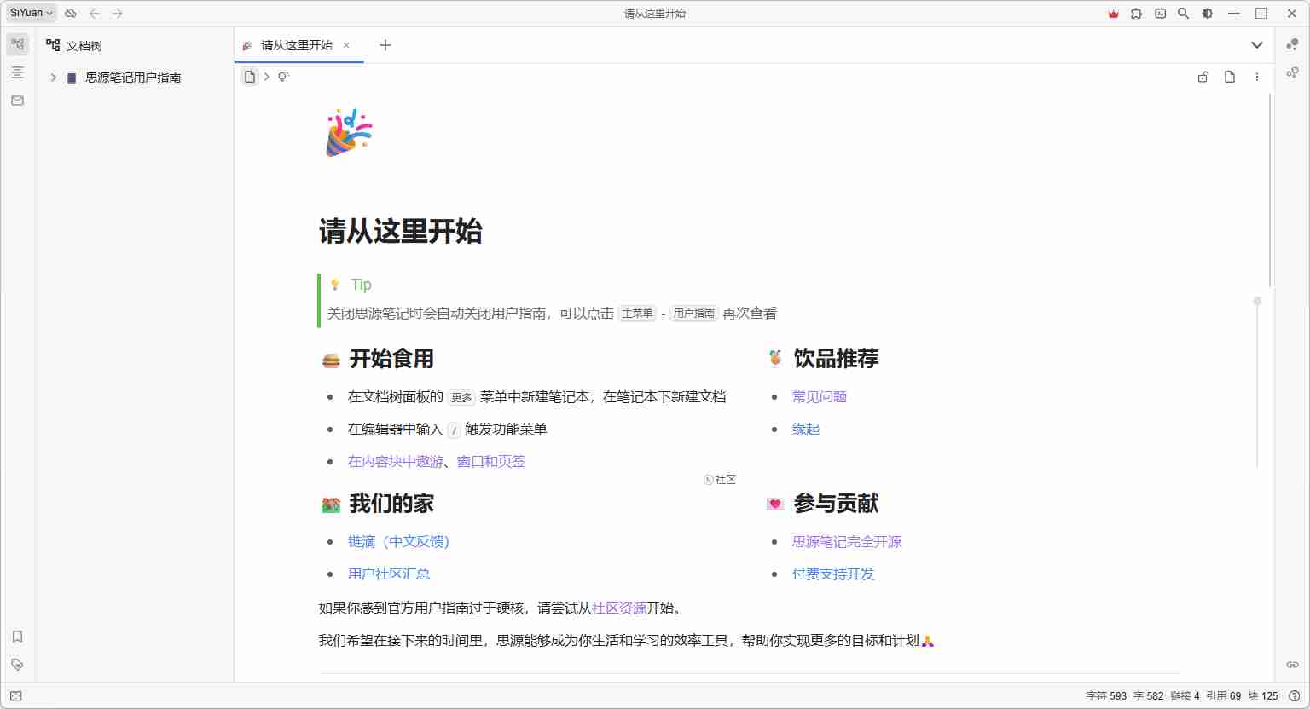The image size is (1310, 709).
Task: Open the Tags panel
Action: tap(17, 665)
